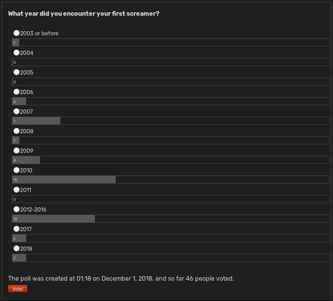
Task: Select the 2011 radio button
Action: (x=17, y=190)
